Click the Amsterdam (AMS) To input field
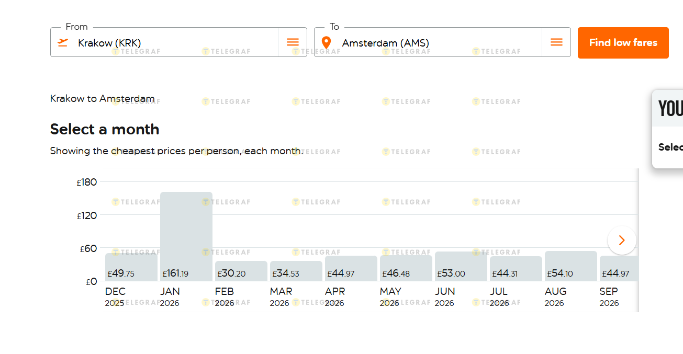This screenshot has width=683, height=354. (x=437, y=43)
